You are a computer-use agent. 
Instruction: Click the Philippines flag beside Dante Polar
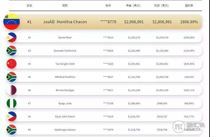pos(11,37)
